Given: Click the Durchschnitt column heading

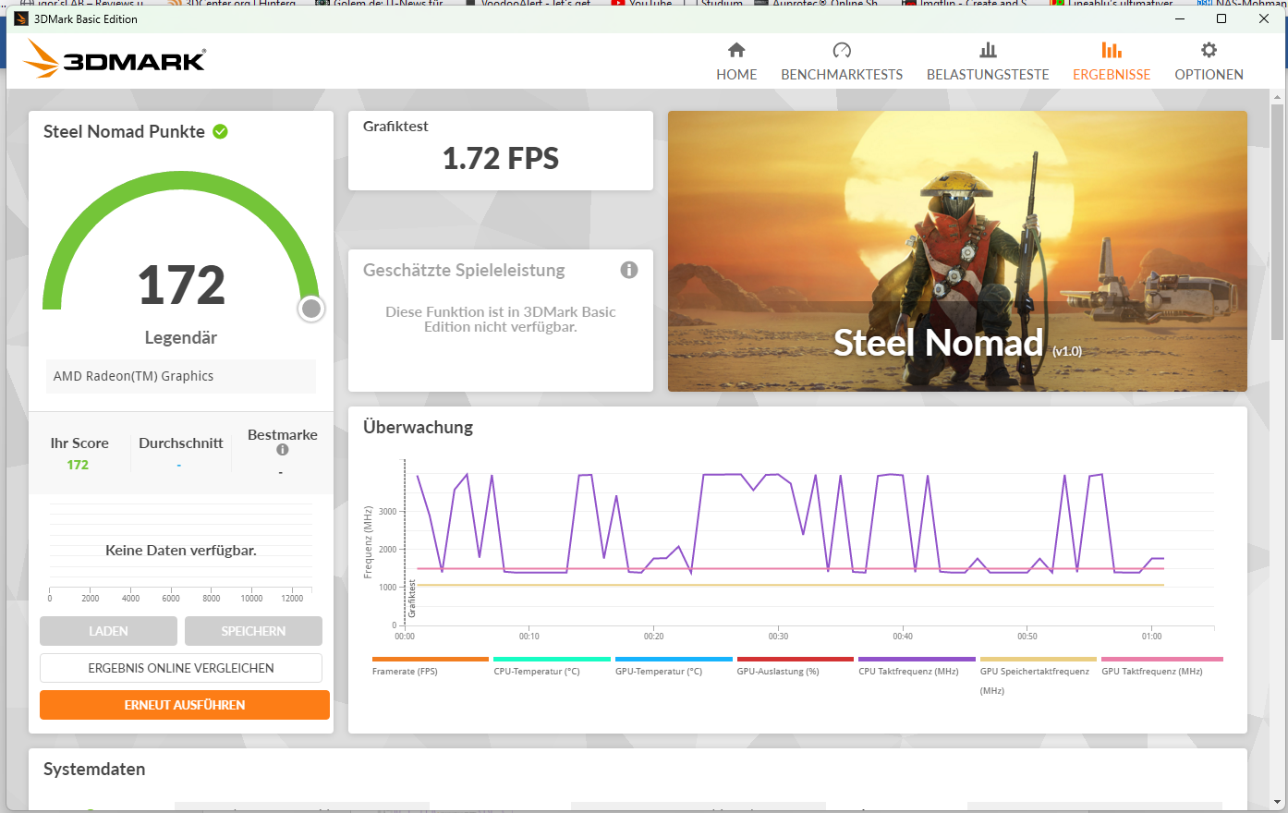Looking at the screenshot, I should point(181,443).
